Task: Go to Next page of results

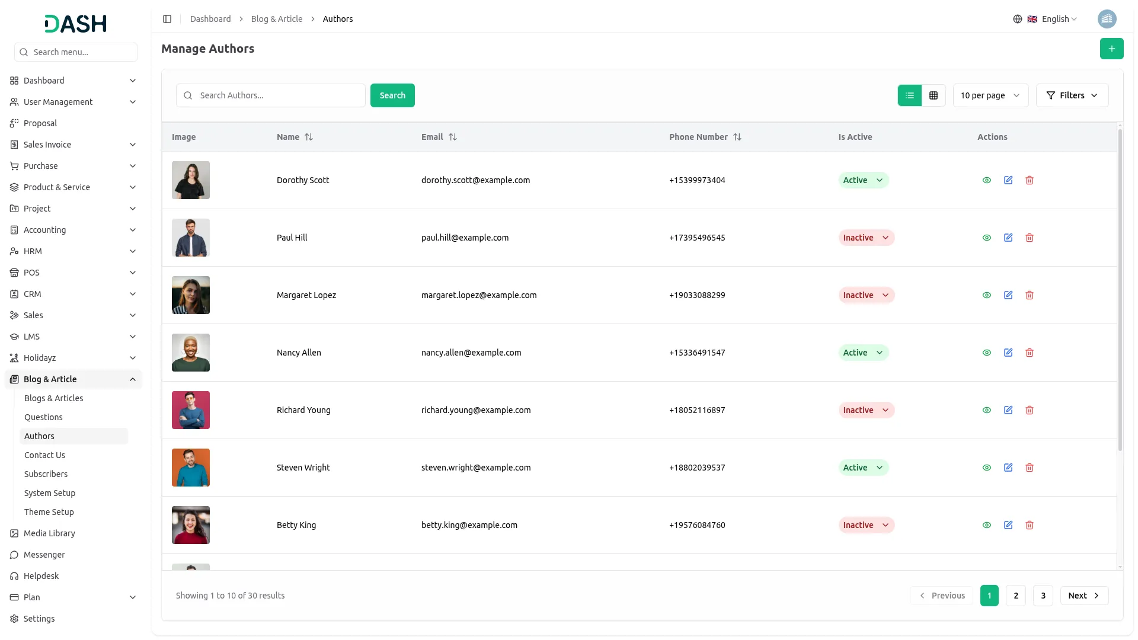Action: click(1083, 596)
